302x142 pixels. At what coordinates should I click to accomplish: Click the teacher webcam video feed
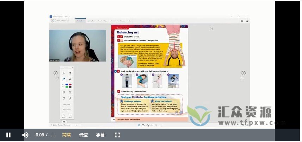point(78,46)
